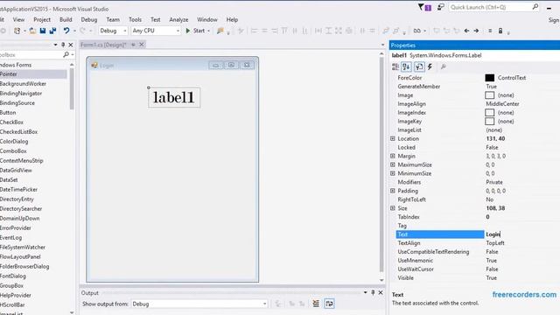The image size is (560, 315).
Task: Click the ImageIndex property empty swatch
Action: 490,113
